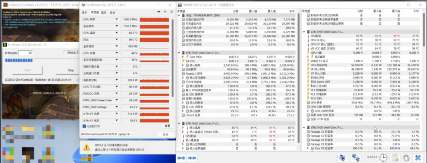This screenshot has height=163, width=427.
Task: Click HWiNFO log to file icon
Action: click(x=395, y=157)
